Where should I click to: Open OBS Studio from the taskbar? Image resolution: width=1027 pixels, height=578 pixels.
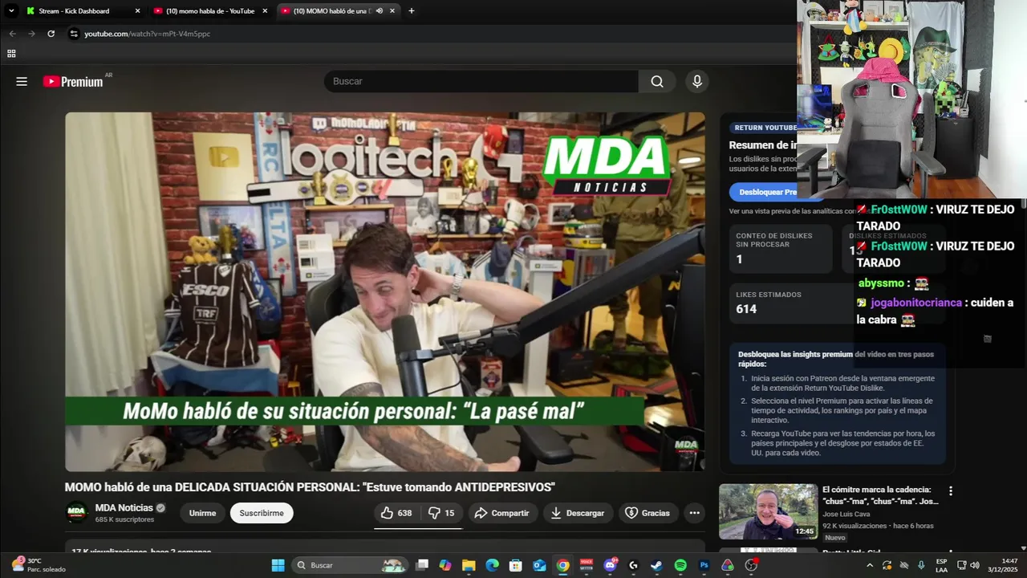pyautogui.click(x=751, y=565)
